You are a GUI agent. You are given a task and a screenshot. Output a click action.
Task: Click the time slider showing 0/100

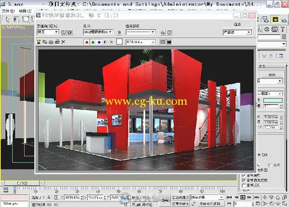click(22, 183)
